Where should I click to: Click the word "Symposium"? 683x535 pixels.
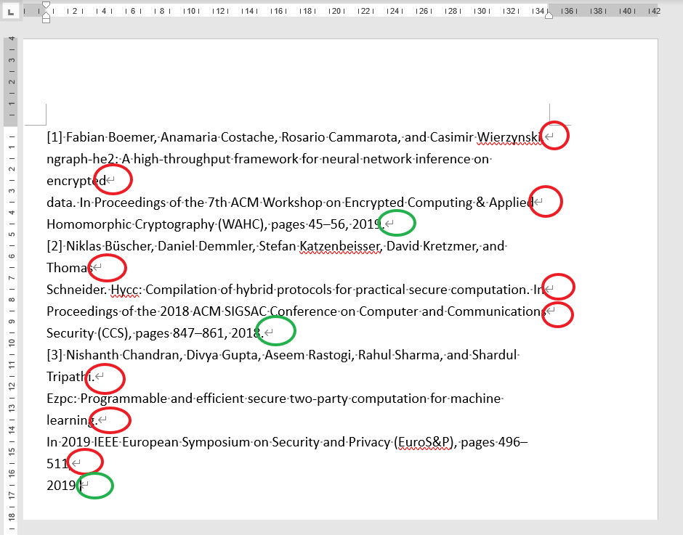216,442
